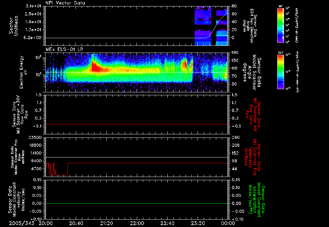Select the "206" telemetry tick label
Image resolution: width=329 pixels, height=227 pixels.
pos(236,145)
